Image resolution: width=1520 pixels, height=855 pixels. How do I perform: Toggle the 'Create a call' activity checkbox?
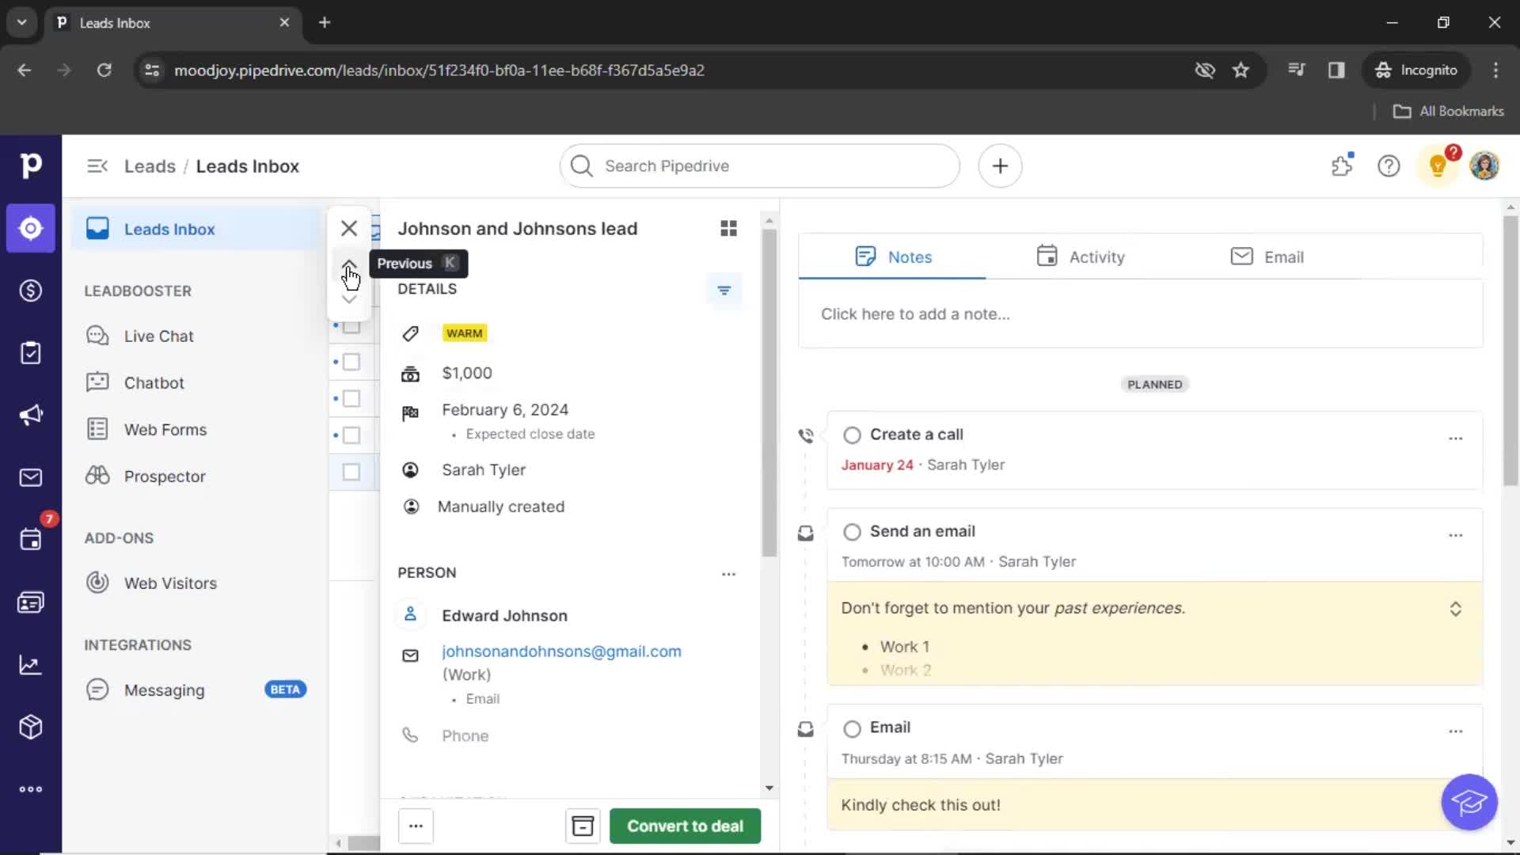coord(852,435)
